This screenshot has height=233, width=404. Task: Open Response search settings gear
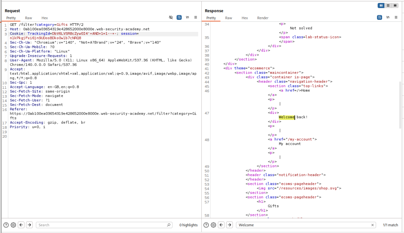click(x=213, y=225)
